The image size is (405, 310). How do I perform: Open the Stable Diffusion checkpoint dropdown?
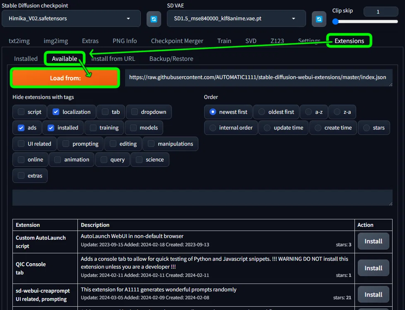71,19
